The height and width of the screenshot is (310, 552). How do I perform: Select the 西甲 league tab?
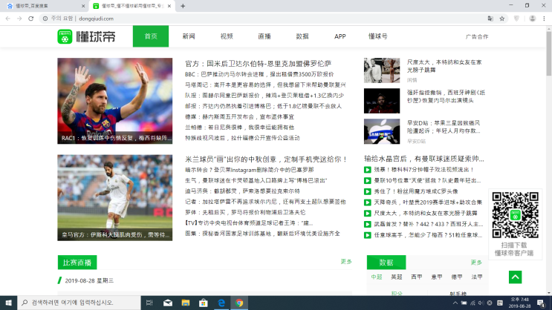point(417,277)
